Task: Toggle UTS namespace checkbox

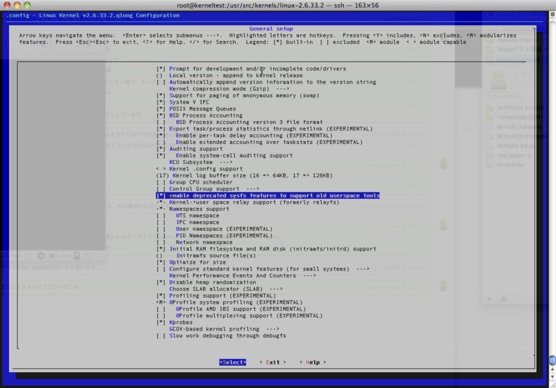Action: coord(161,216)
